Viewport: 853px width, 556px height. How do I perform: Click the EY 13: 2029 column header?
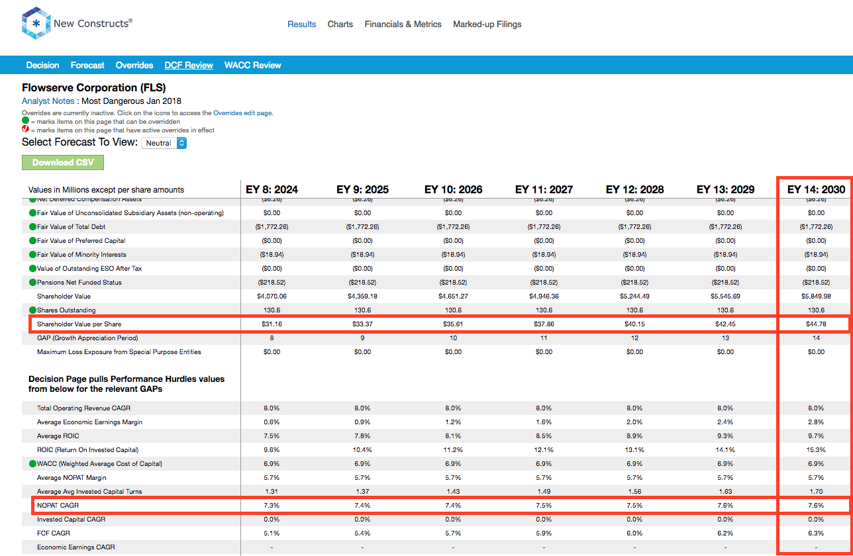(725, 190)
